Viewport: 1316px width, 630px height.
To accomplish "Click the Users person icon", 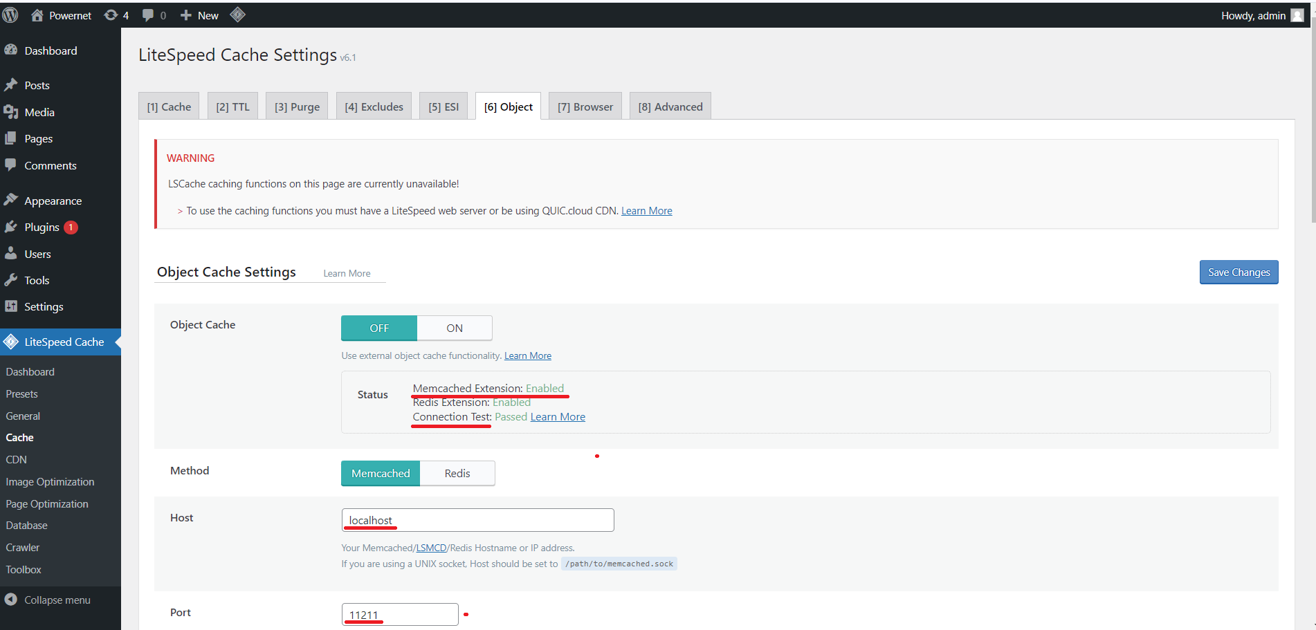I will (10, 253).
